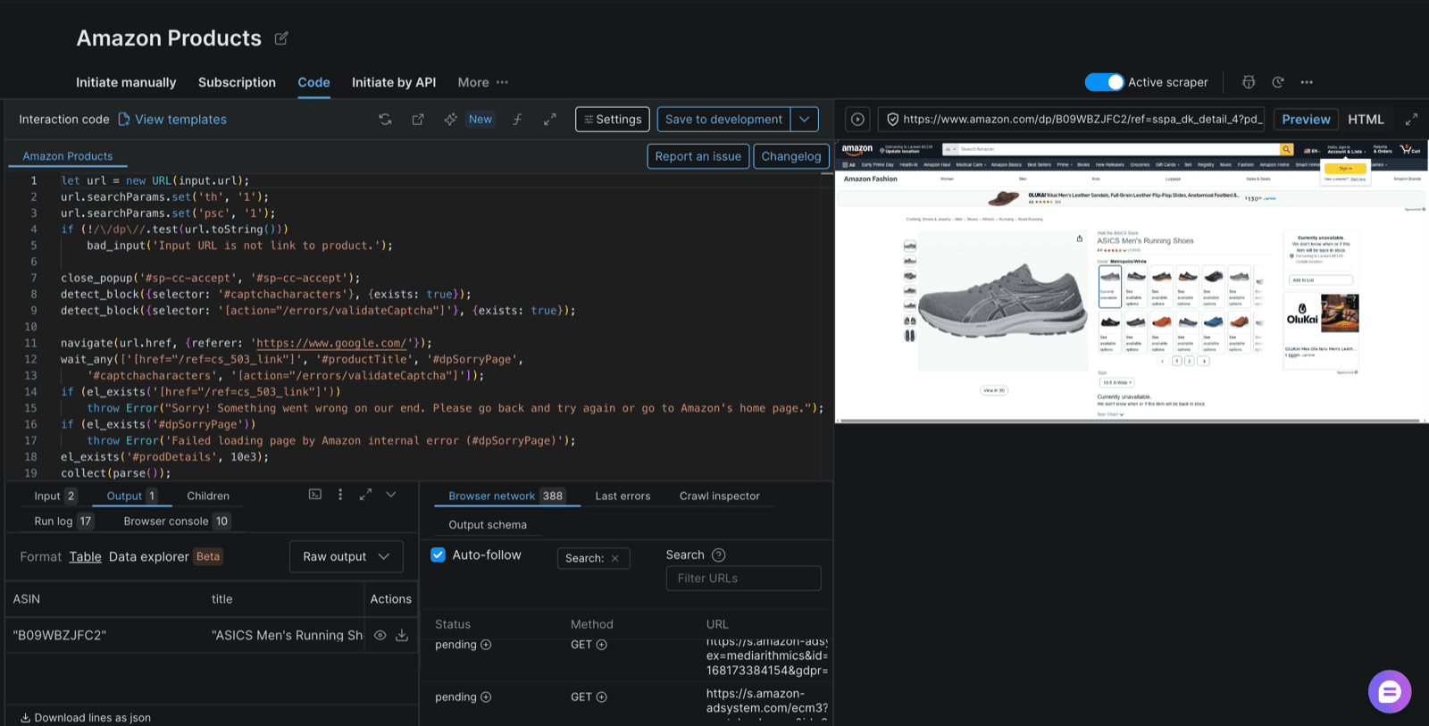Viewport: 1429px width, 726px height.
Task: Open the Last errors tab
Action: tap(623, 496)
